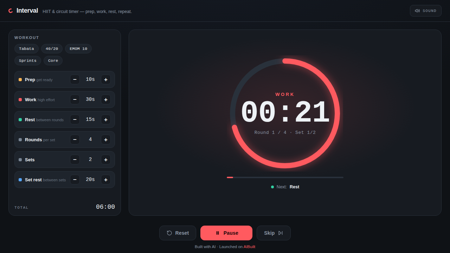Apply the EMOM 10 preset
The height and width of the screenshot is (253, 450).
tap(78, 49)
